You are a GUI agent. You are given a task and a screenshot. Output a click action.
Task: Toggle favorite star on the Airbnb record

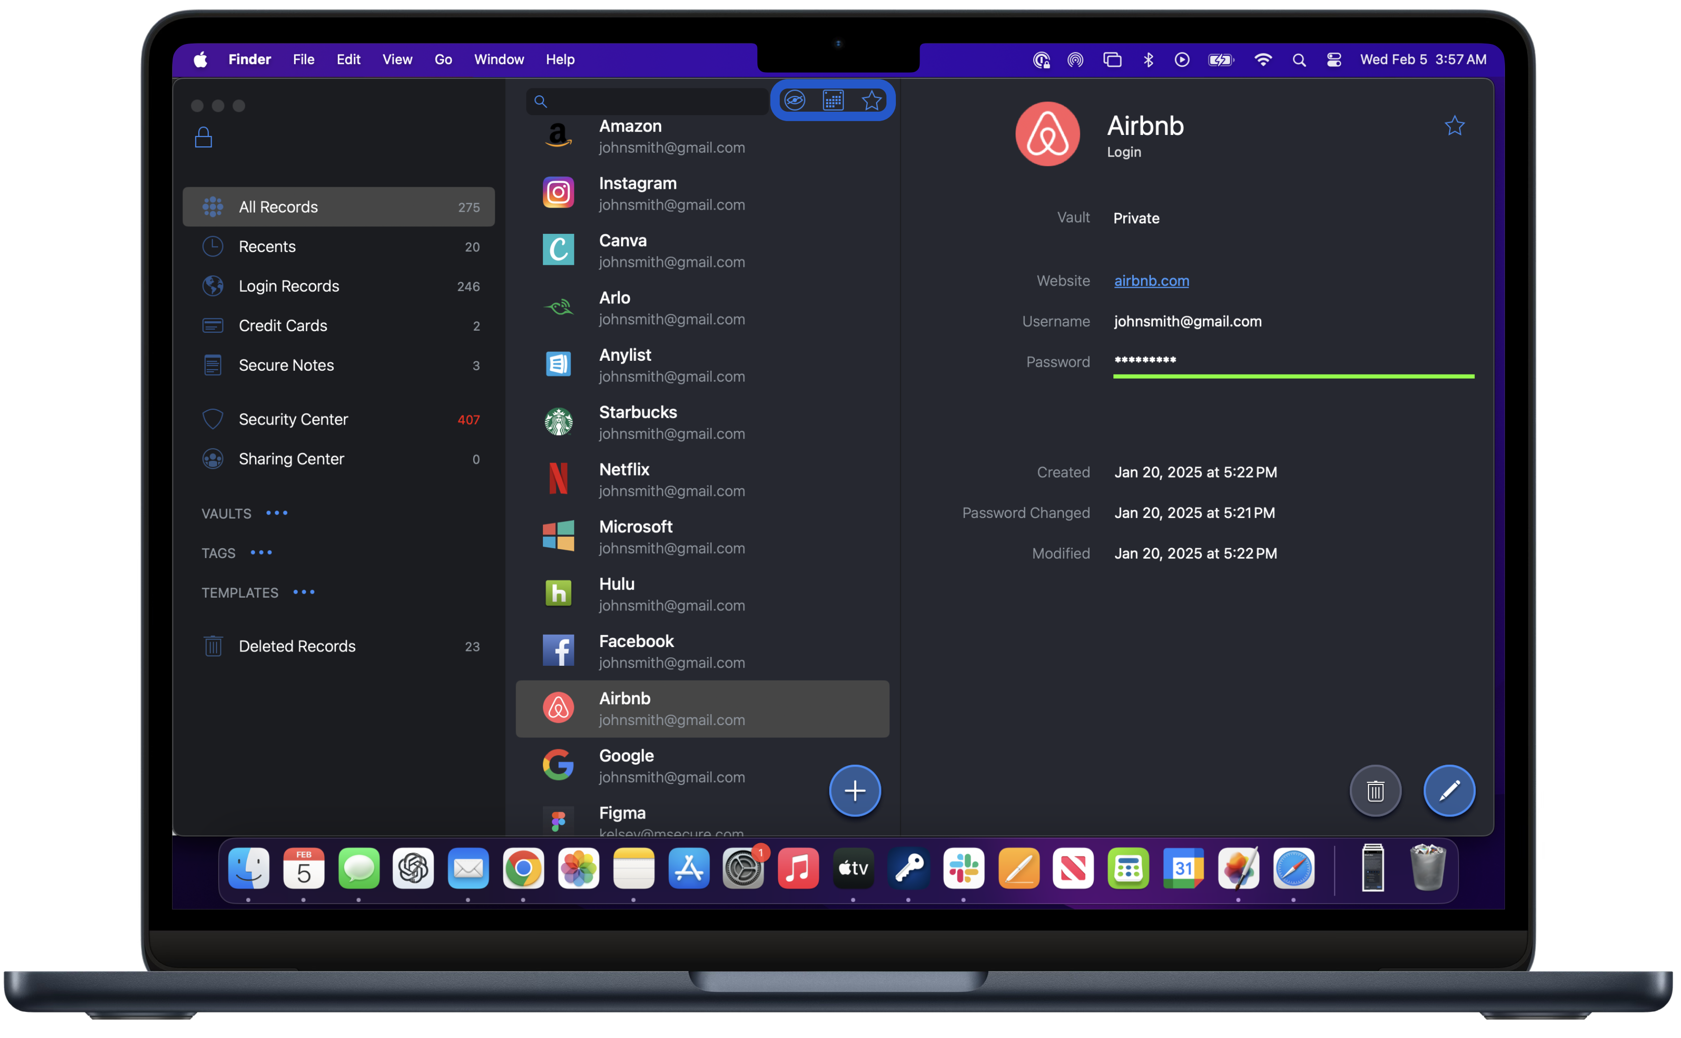coord(1455,126)
